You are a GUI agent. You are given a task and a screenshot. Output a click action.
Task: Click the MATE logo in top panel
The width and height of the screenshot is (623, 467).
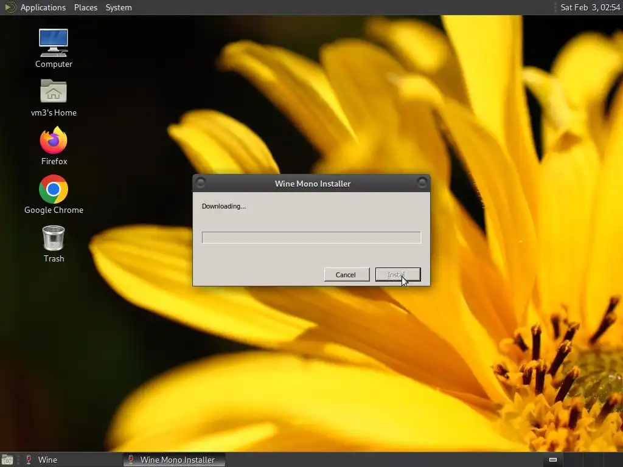pyautogui.click(x=10, y=7)
